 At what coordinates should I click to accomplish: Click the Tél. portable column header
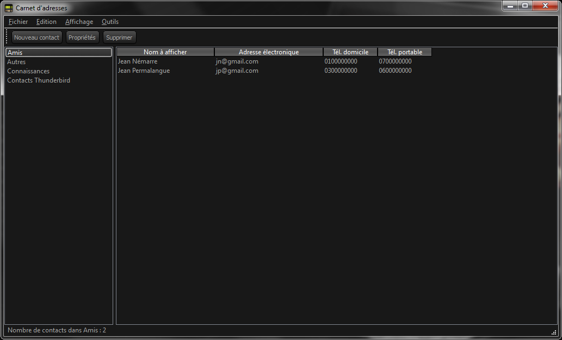click(x=405, y=52)
